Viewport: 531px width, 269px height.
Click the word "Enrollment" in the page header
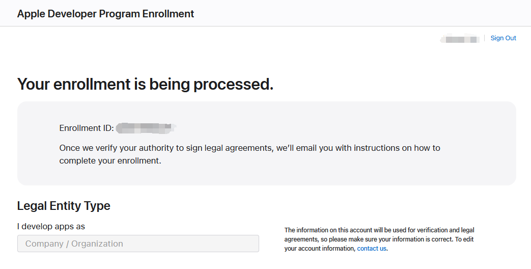point(169,14)
